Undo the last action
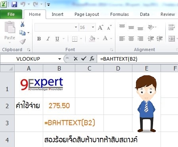This screenshot has height=147, width=178. coord(23,4)
